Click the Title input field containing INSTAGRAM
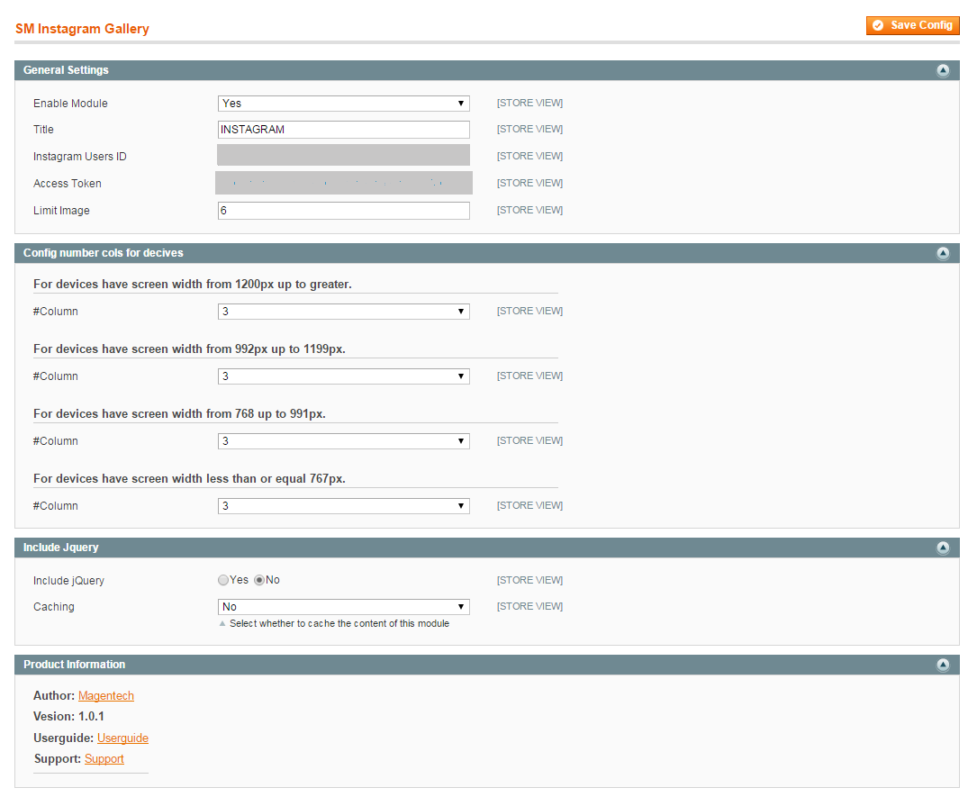The image size is (977, 806). tap(343, 130)
